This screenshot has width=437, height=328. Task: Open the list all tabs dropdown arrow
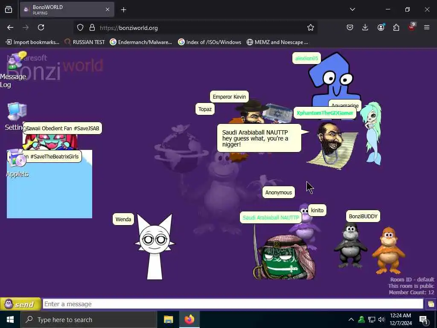352,9
